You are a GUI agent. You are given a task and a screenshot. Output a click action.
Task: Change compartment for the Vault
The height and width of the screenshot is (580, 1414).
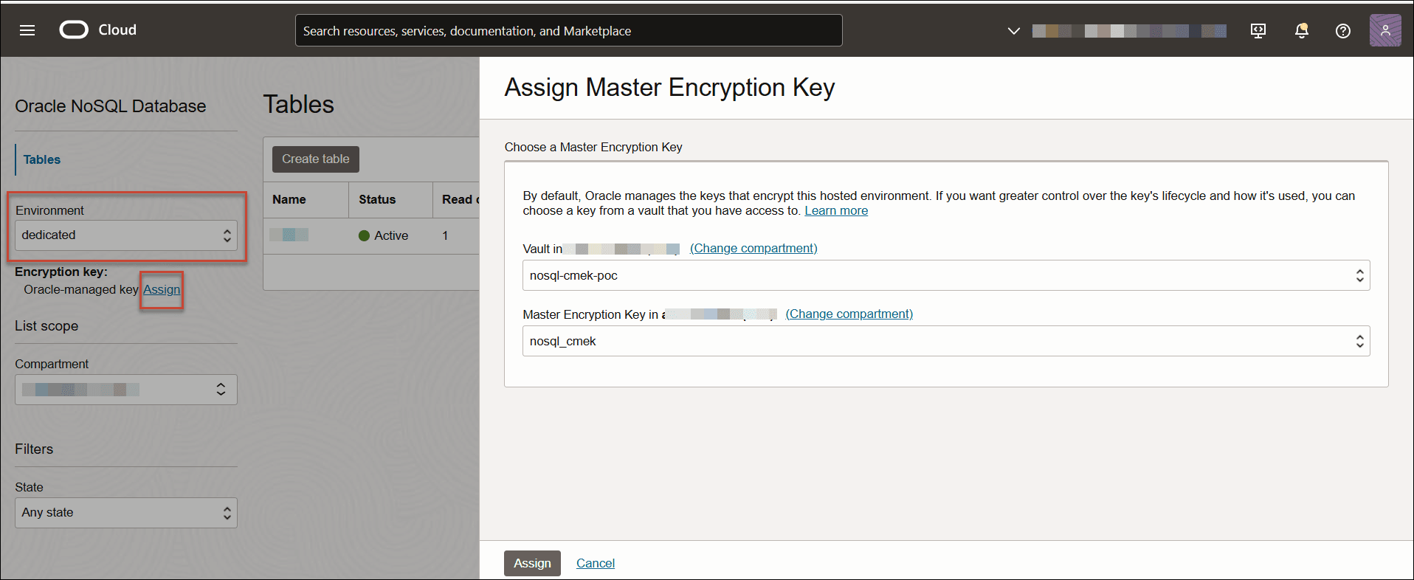point(753,249)
